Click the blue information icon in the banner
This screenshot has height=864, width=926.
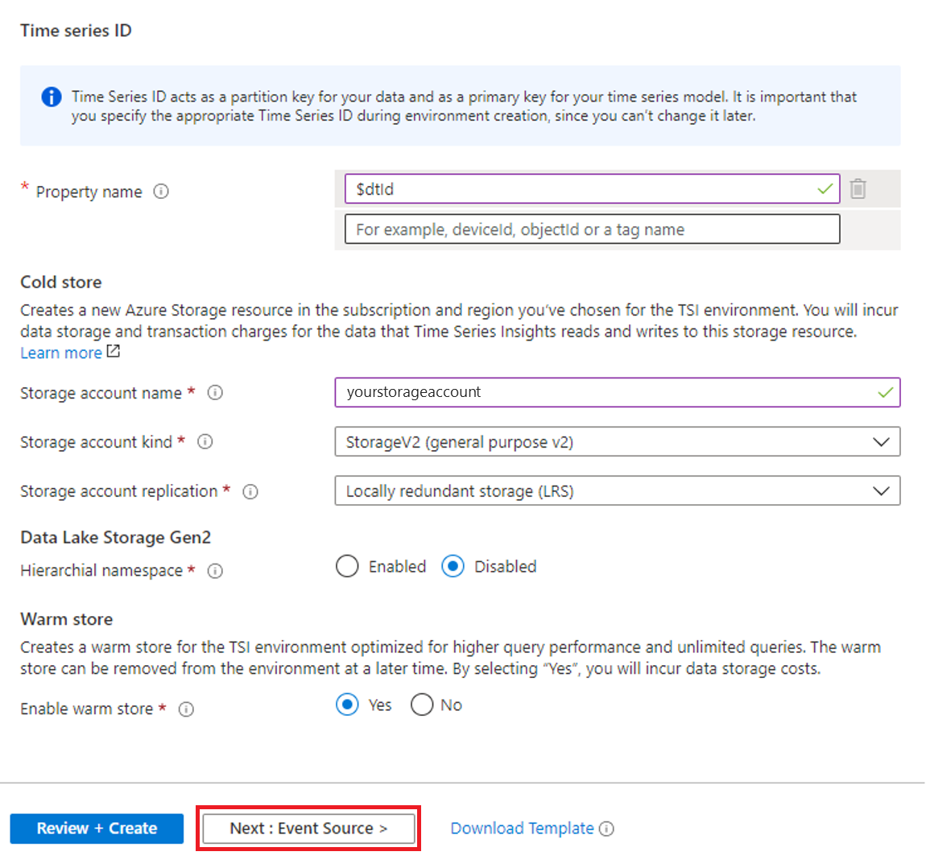pyautogui.click(x=52, y=97)
